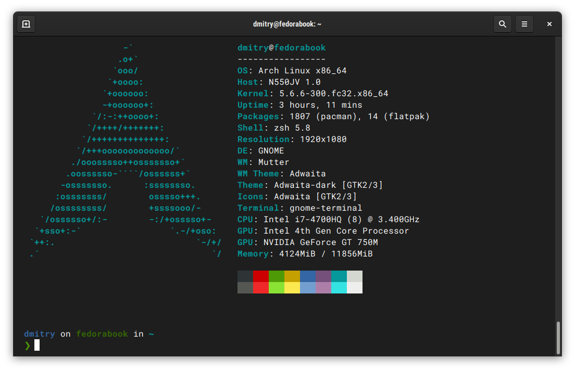Click the Resolution: 1920x1080 line
Image resolution: width=575 pixels, height=371 pixels.
[x=292, y=139]
